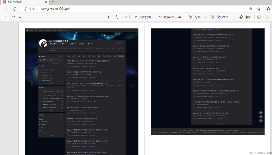
Task: Close the Carl_奕然.pdf browser tab
Action: pos(46,2)
